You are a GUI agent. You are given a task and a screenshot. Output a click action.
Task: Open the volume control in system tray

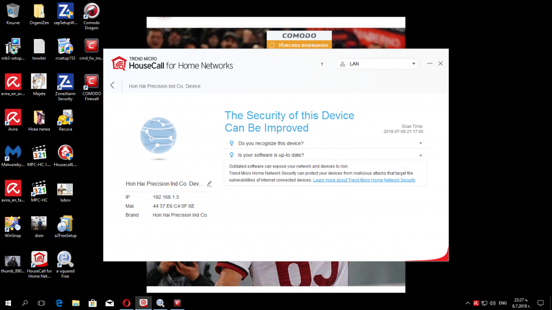[492, 303]
